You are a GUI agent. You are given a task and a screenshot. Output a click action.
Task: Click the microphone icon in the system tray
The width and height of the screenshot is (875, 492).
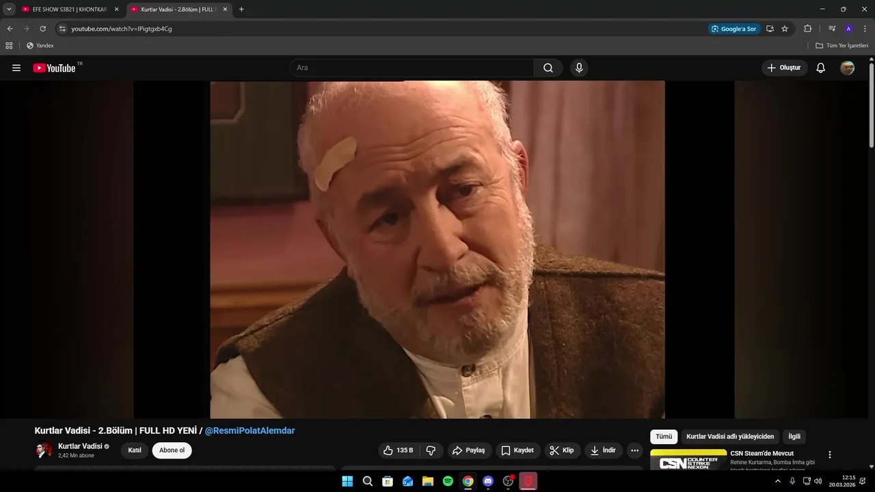pyautogui.click(x=792, y=481)
